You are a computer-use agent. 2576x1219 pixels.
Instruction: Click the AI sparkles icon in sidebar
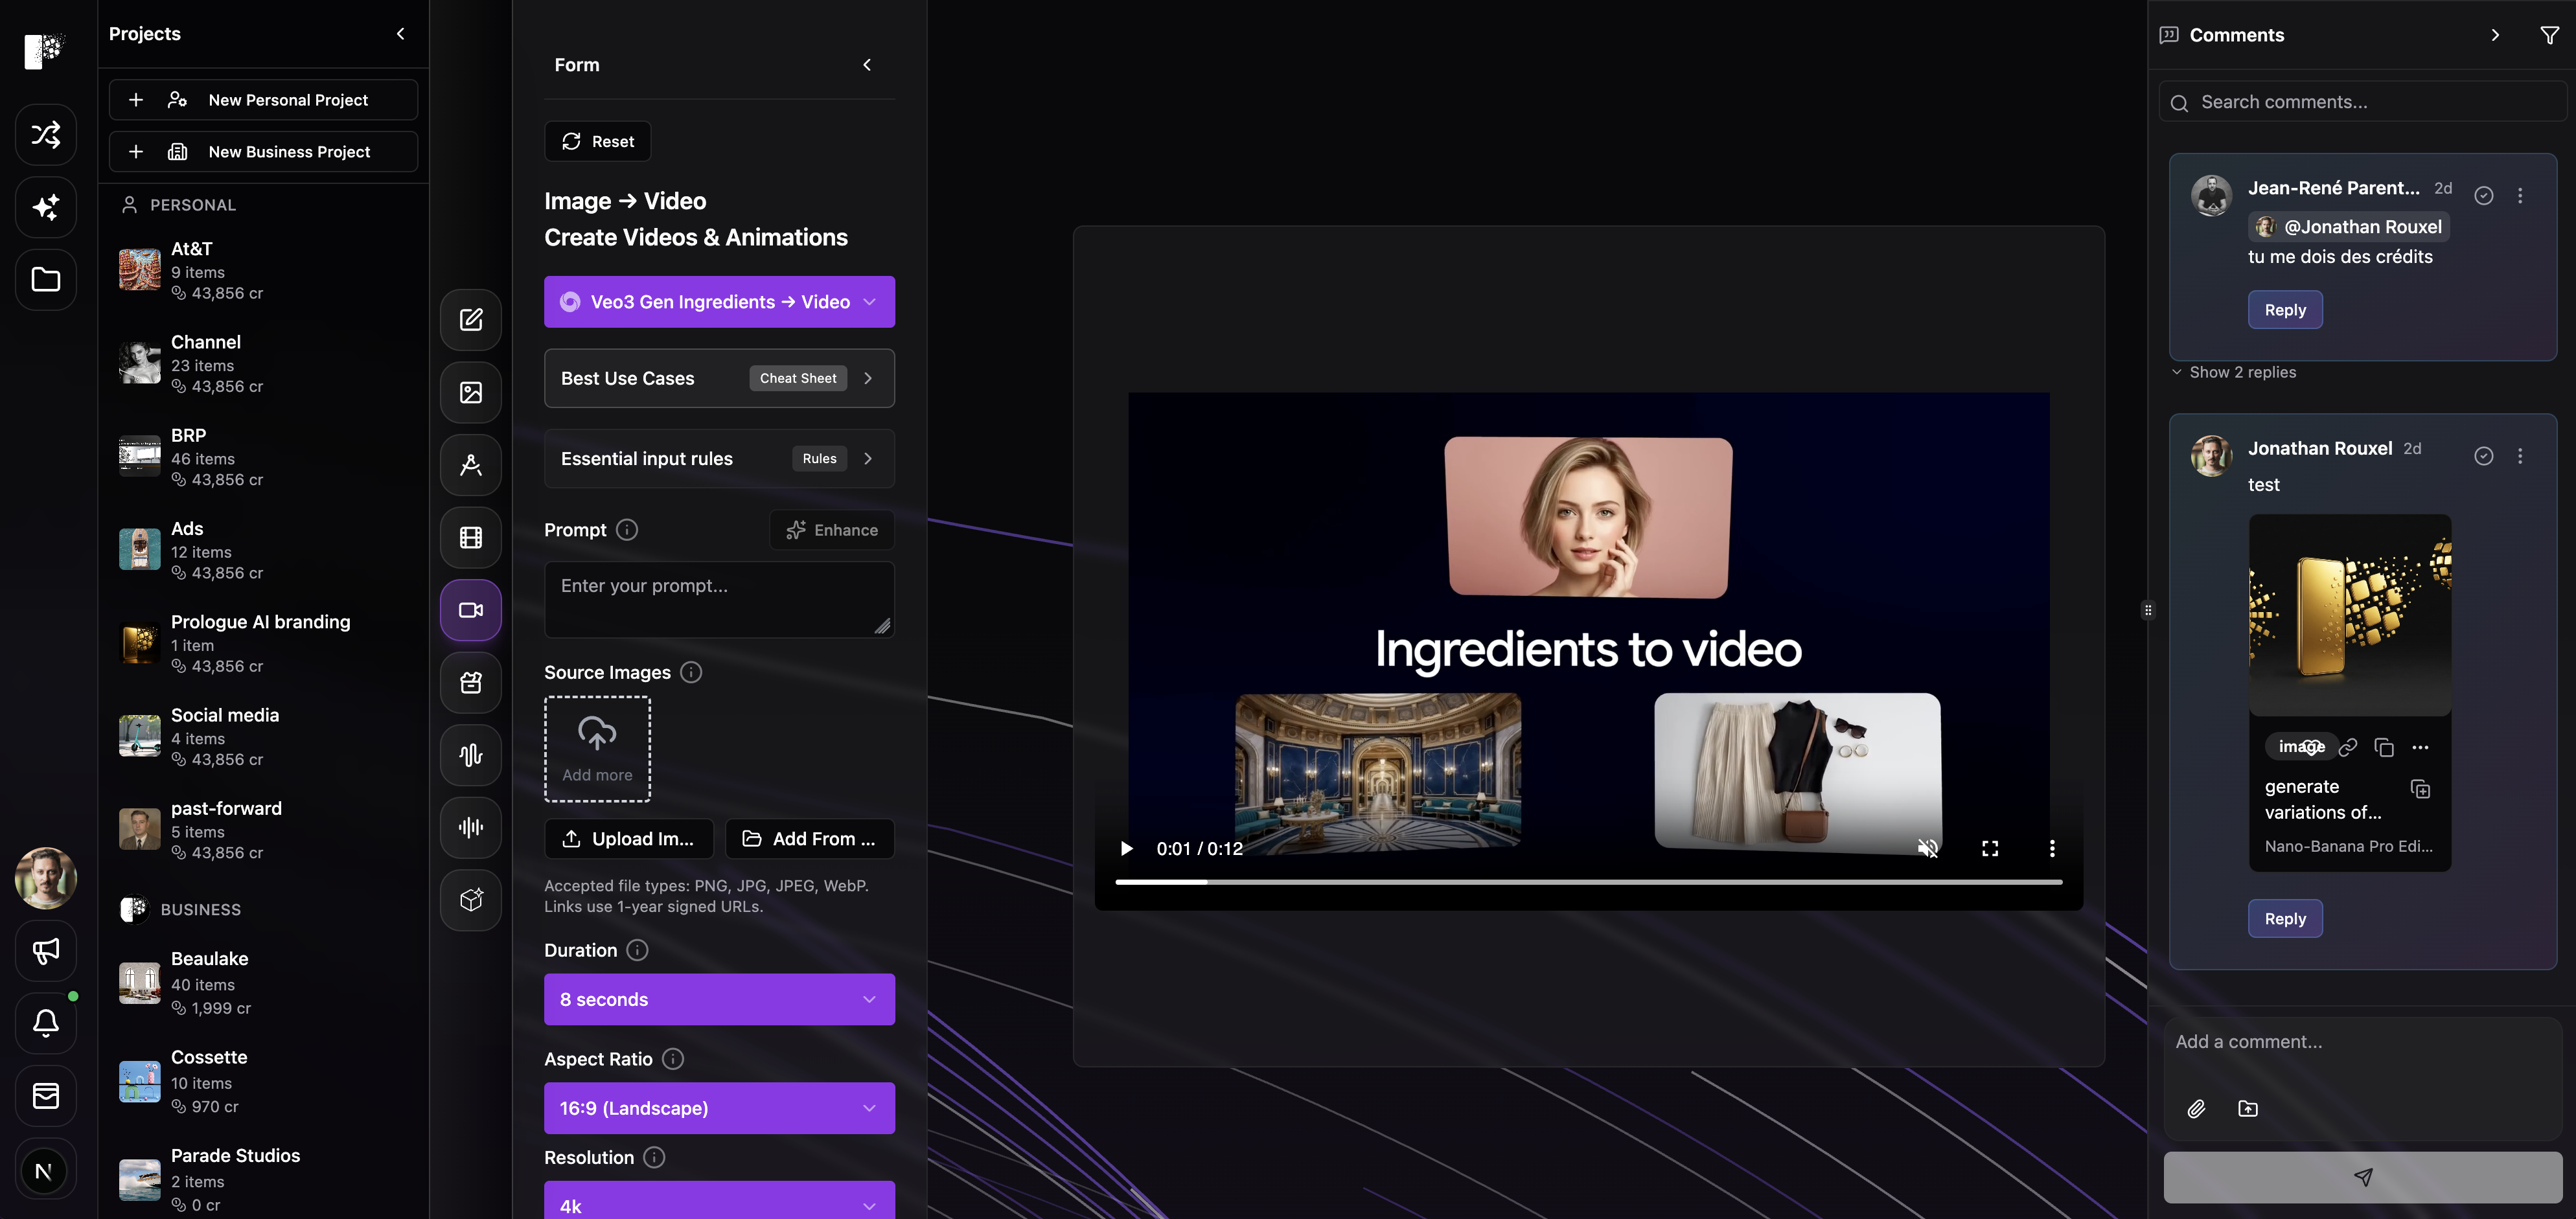click(45, 207)
